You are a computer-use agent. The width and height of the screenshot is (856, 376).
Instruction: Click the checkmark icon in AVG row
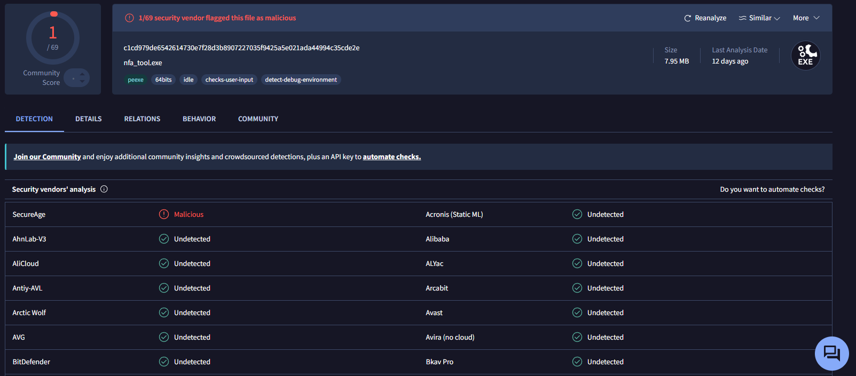(164, 337)
